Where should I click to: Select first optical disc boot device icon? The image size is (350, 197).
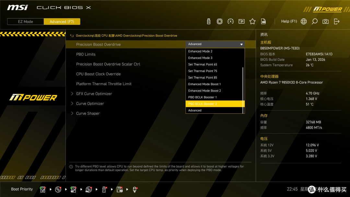click(58, 190)
